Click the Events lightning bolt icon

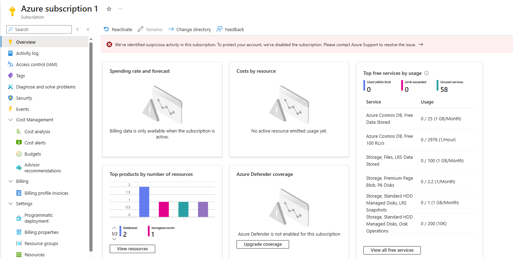tap(10, 109)
